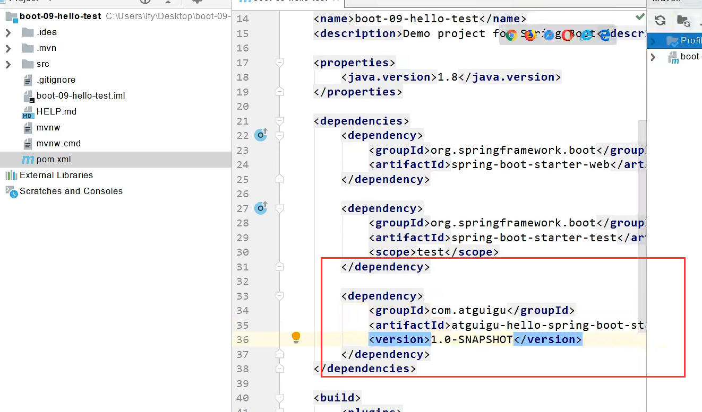This screenshot has height=412, width=702.
Task: Select pom.xml in the project tree
Action: 116,160
